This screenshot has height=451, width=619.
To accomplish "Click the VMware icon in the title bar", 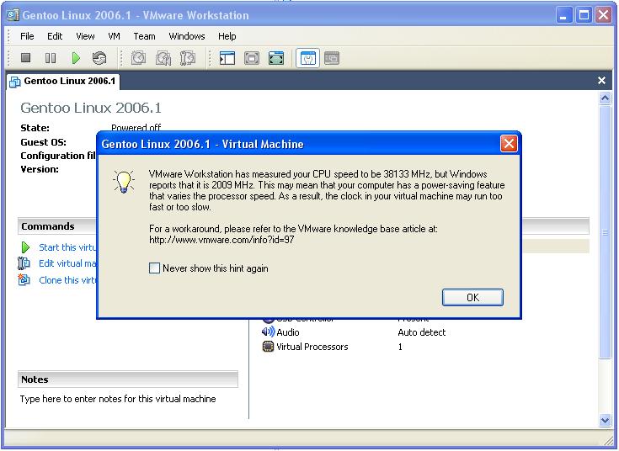I will 13,15.
